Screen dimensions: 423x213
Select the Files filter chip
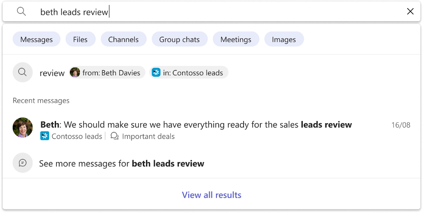[x=80, y=39]
